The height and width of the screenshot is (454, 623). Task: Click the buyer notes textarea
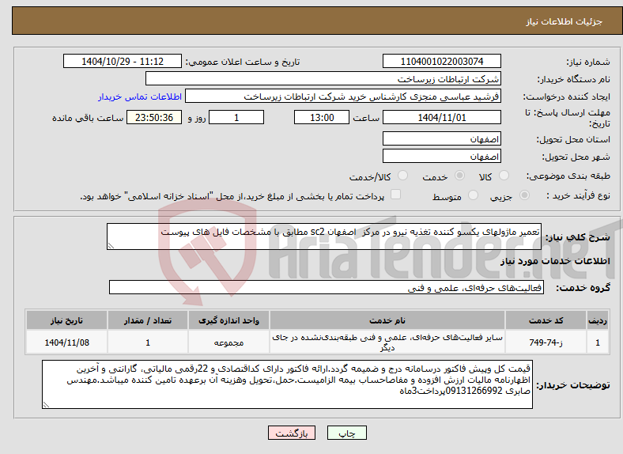(x=287, y=384)
